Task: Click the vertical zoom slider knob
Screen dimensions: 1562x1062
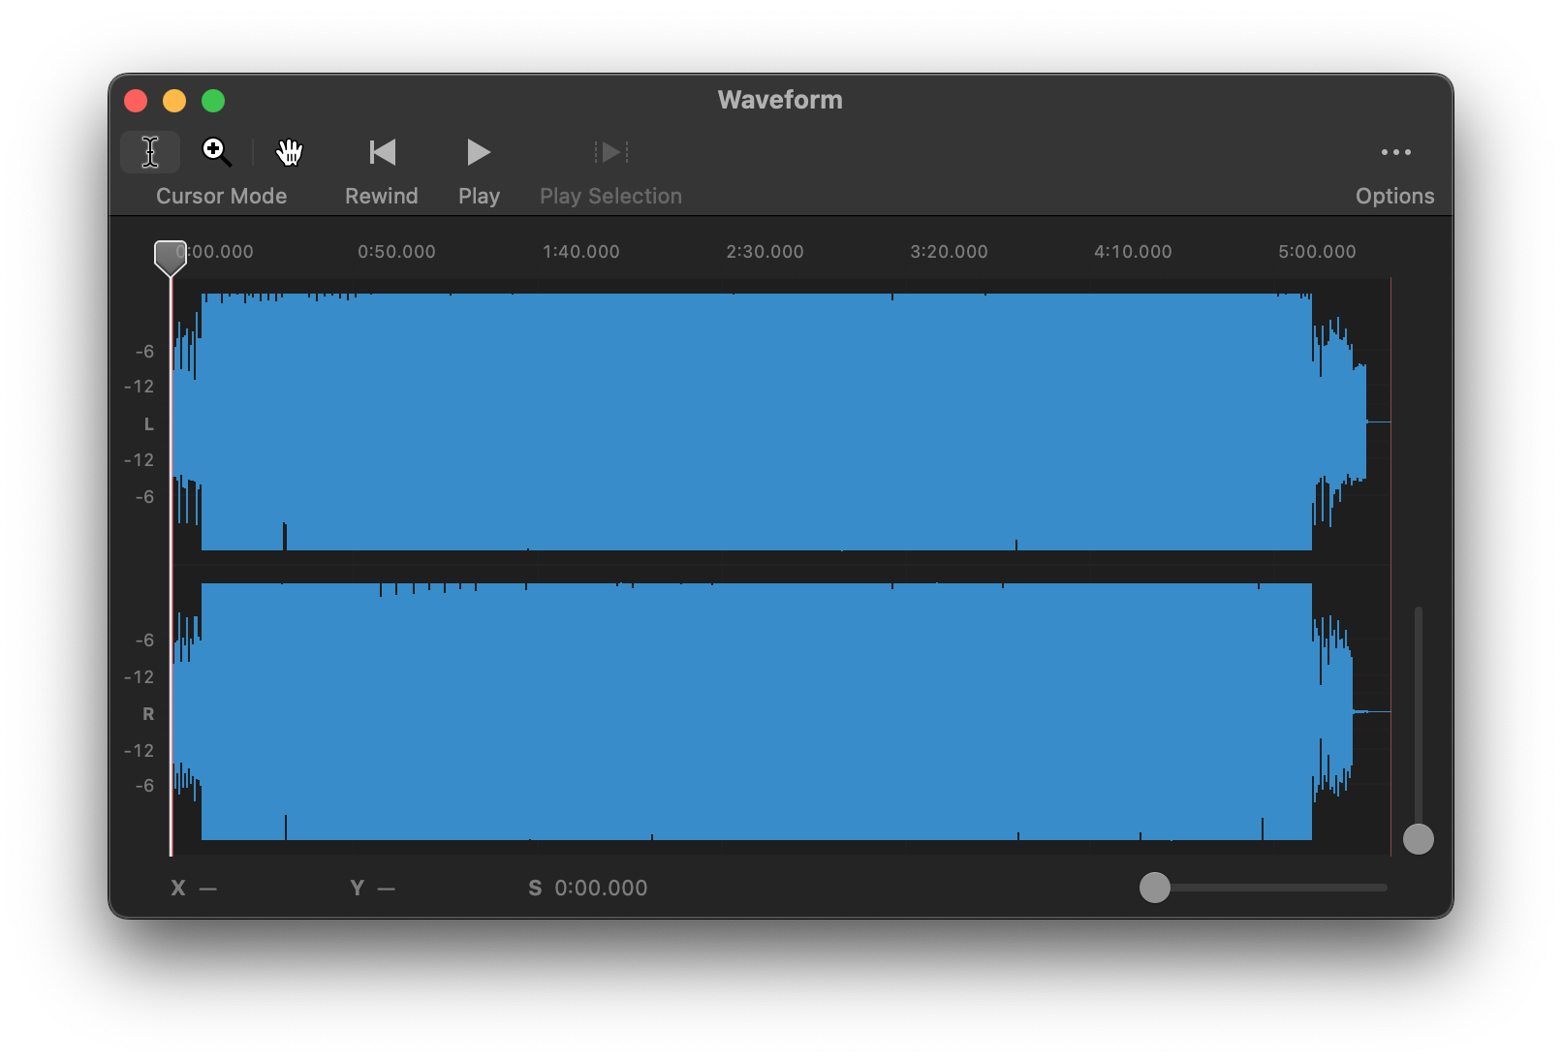Action: click(1418, 838)
